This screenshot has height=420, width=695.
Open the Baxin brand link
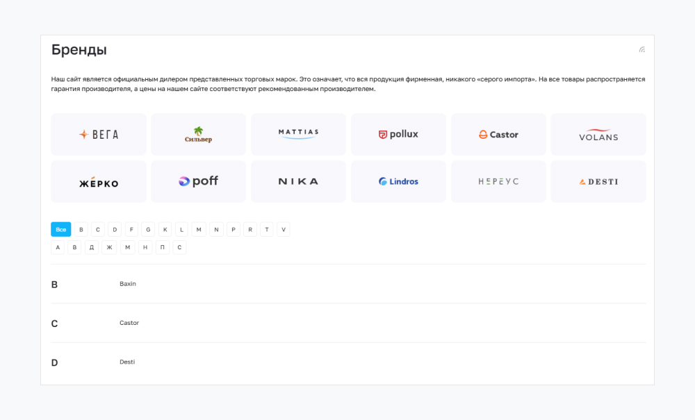pos(128,284)
